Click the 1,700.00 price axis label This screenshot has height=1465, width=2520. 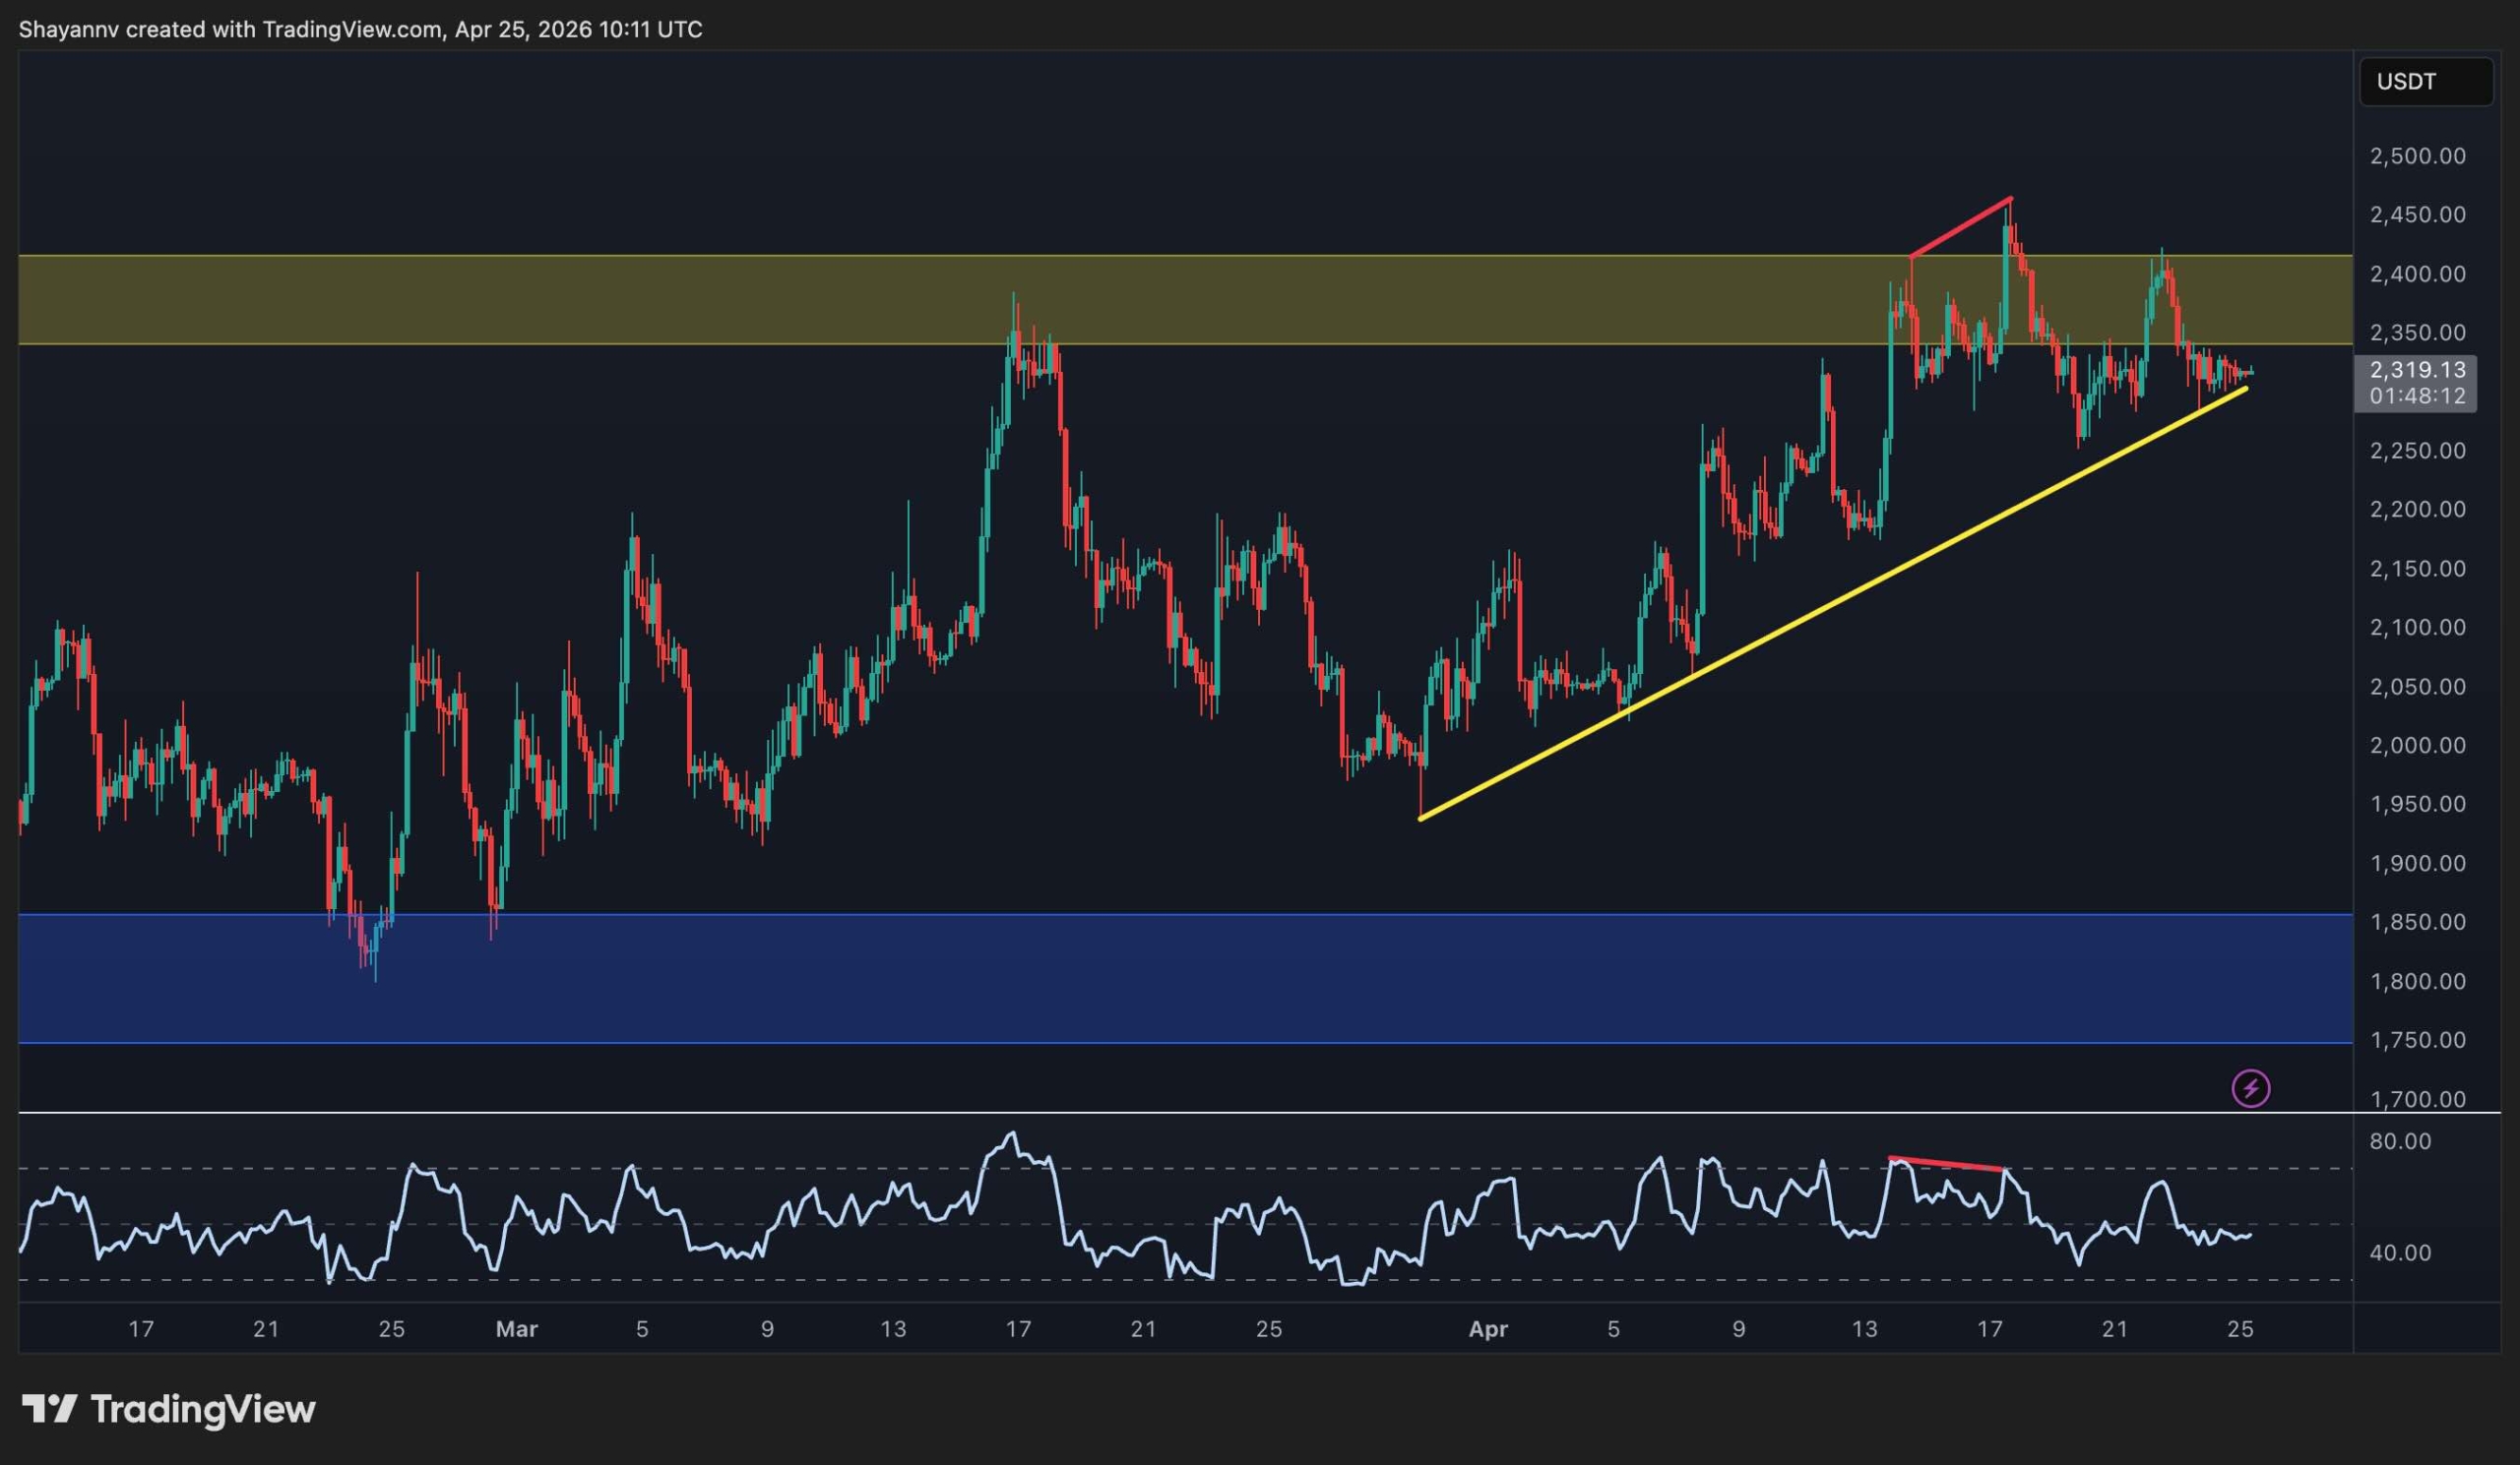[2417, 1099]
